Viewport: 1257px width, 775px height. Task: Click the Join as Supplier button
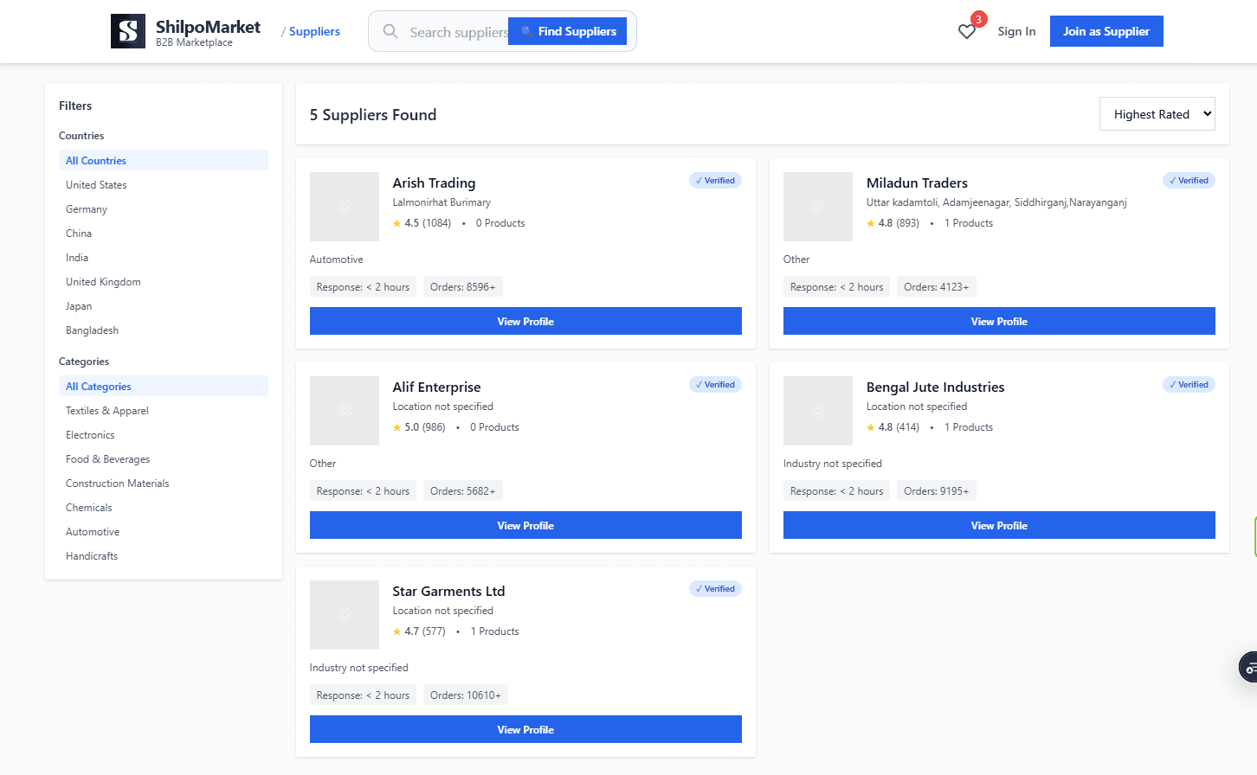click(x=1106, y=31)
